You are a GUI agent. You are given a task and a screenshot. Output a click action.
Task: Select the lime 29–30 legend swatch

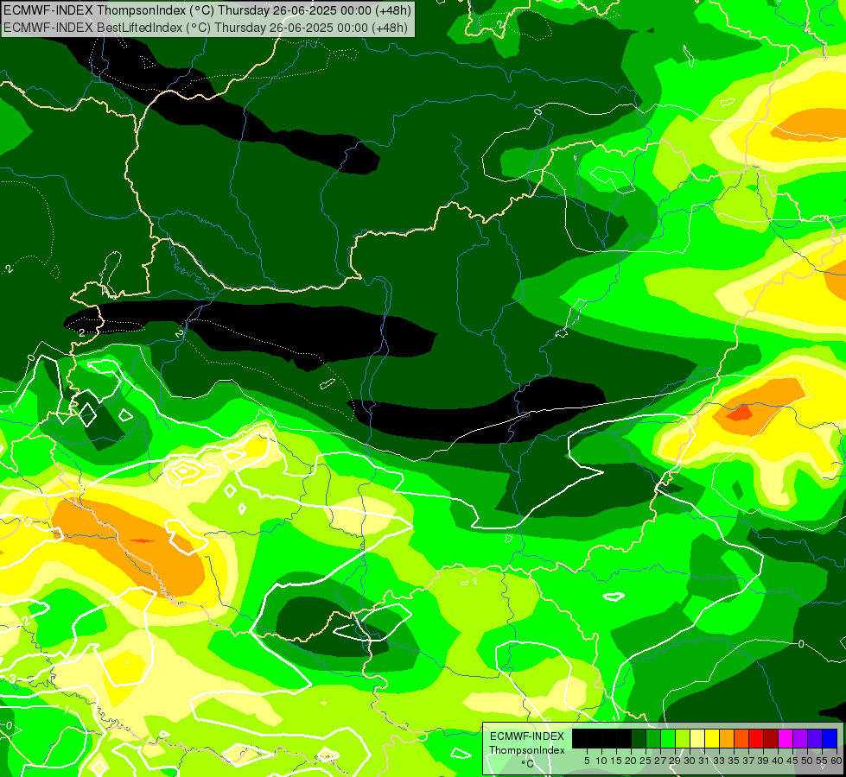click(683, 739)
